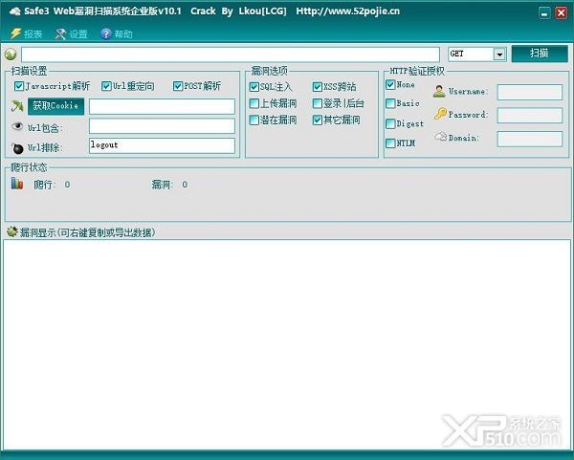Disable the XSS跨站 checkbox
574x460 pixels.
point(318,87)
